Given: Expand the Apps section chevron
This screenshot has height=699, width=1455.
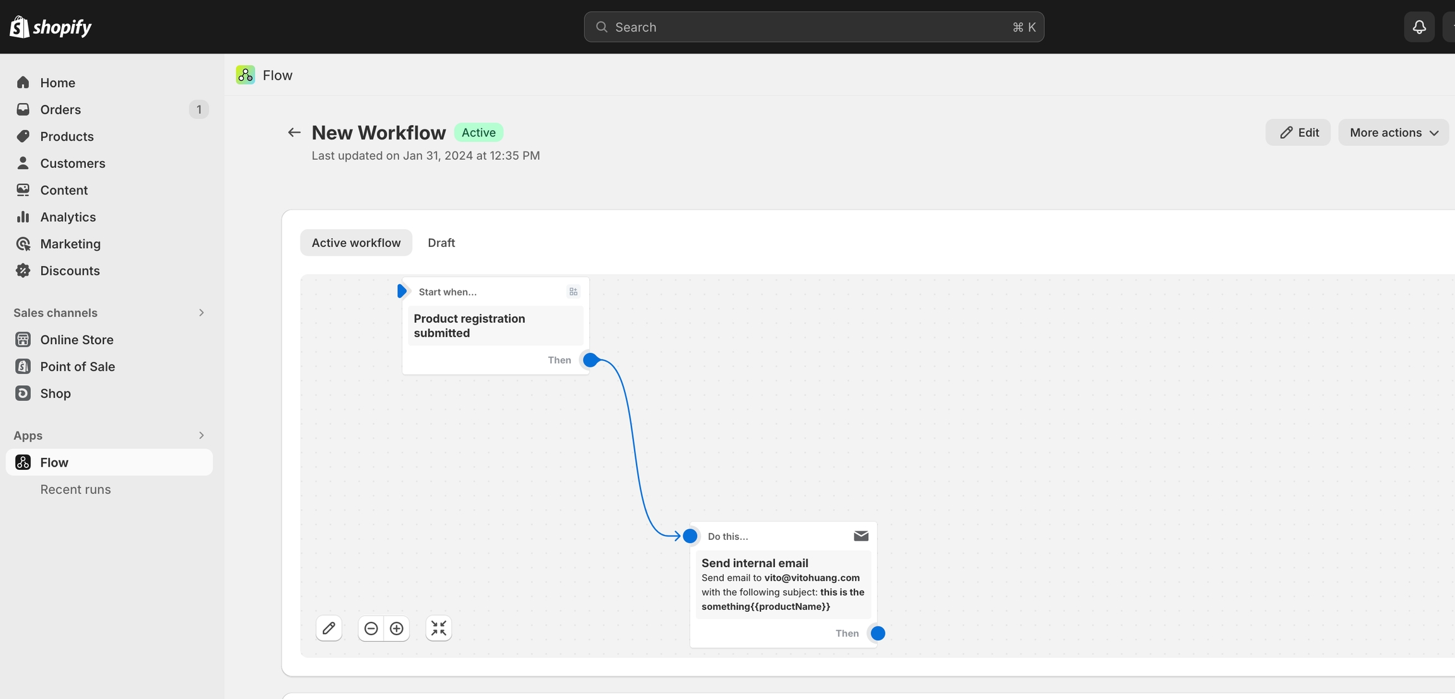Looking at the screenshot, I should point(201,436).
